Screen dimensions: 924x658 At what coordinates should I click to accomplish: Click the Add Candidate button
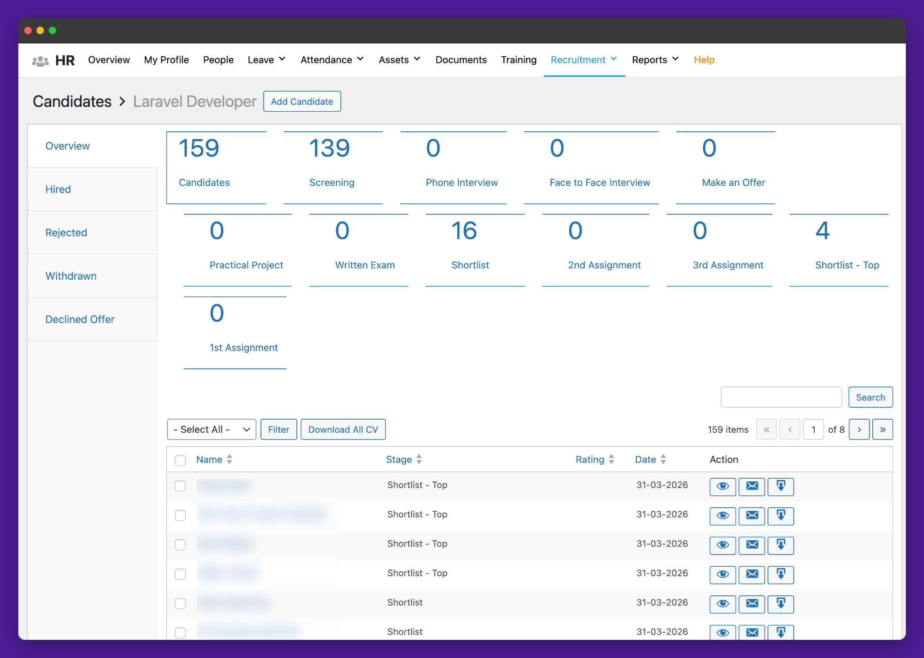302,102
